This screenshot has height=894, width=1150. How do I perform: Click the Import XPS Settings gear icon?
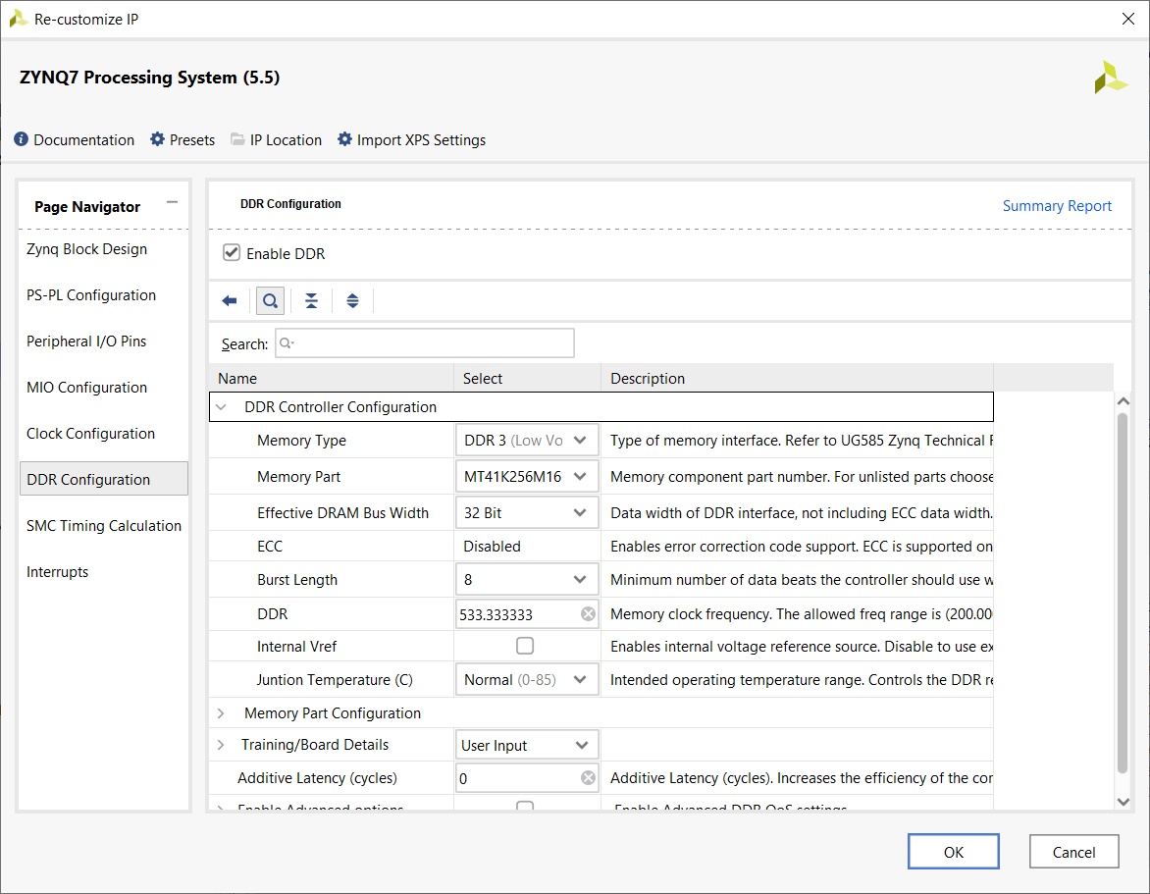(x=344, y=139)
